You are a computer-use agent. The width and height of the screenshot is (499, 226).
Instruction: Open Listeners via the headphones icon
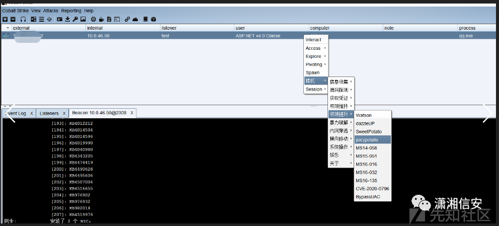click(23, 20)
